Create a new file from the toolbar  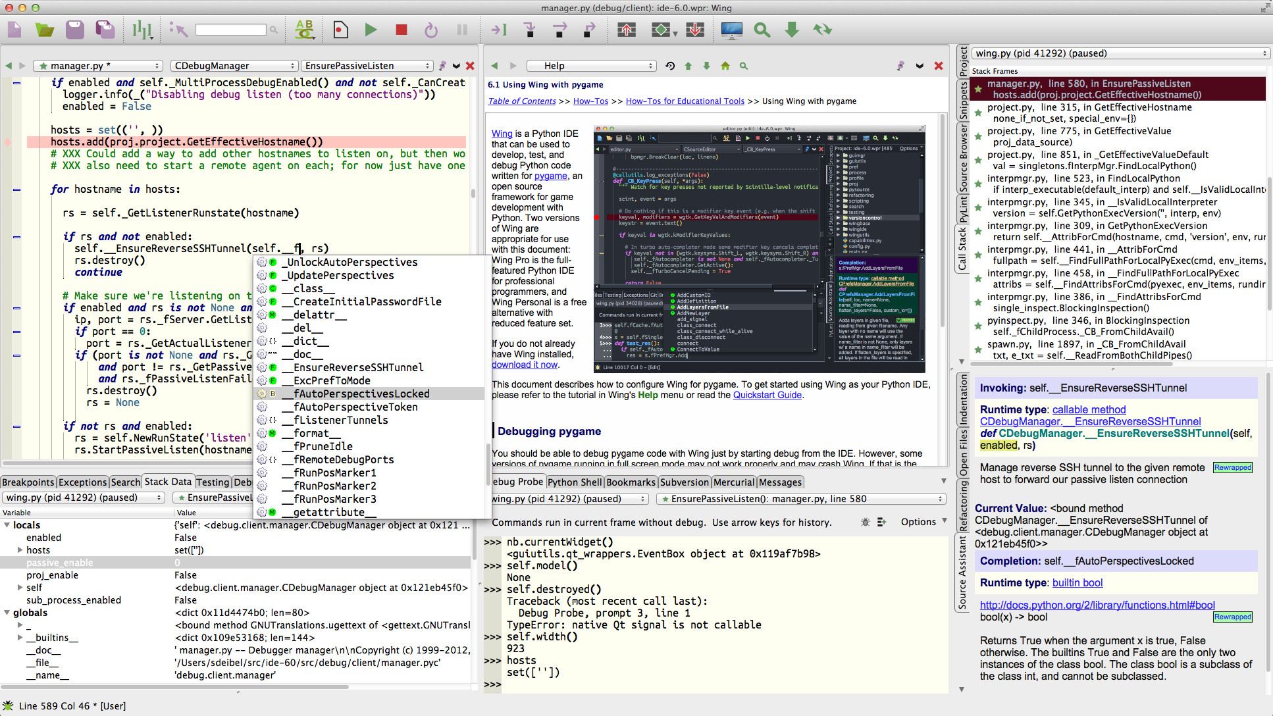click(14, 30)
